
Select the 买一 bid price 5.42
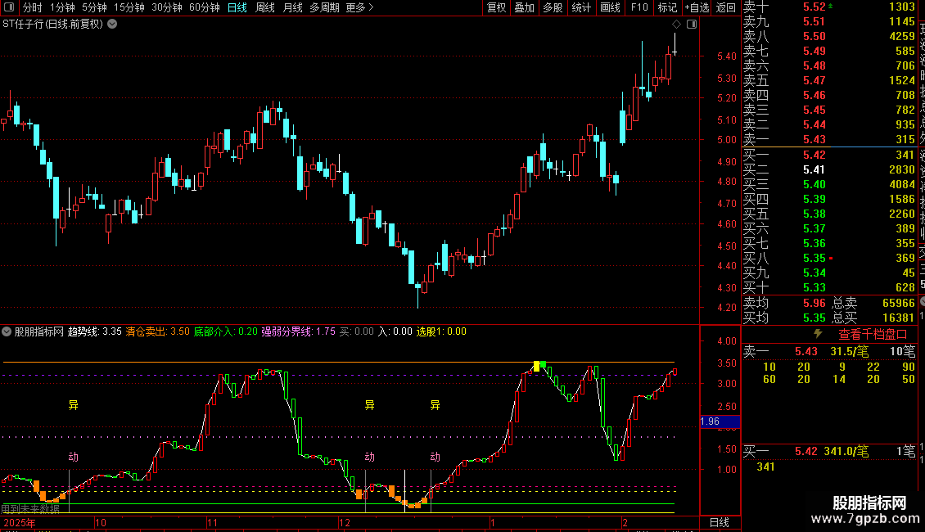pyautogui.click(x=814, y=156)
